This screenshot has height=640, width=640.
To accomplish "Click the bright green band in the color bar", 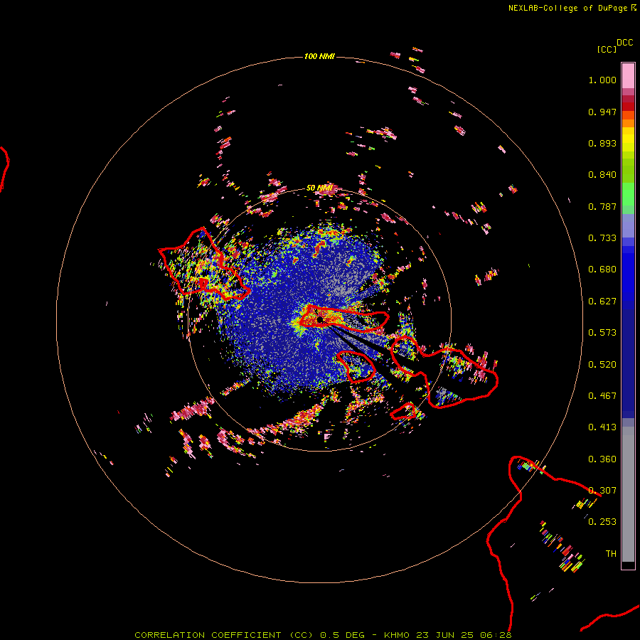I will coord(628,194).
